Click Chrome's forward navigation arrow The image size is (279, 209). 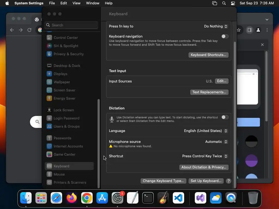click(x=21, y=30)
